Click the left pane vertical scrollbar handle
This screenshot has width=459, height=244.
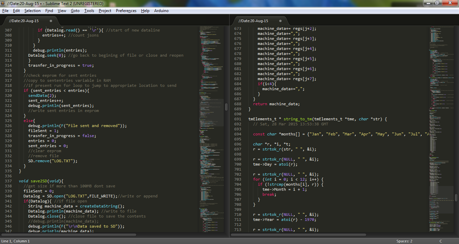click(226, 107)
